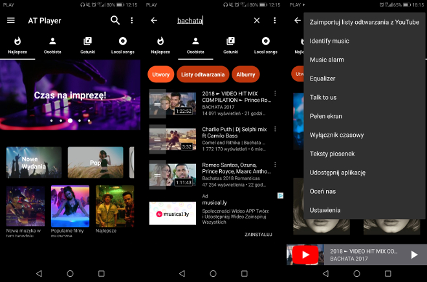
Task: Open the Local songs tab on home screen
Action: tap(122, 45)
